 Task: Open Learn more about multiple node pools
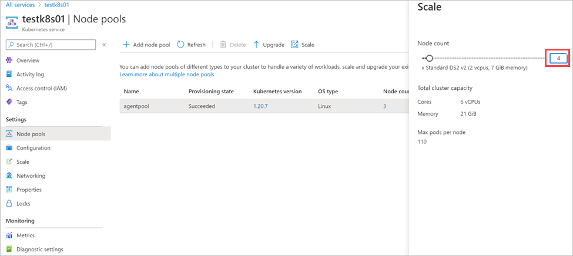[166, 75]
